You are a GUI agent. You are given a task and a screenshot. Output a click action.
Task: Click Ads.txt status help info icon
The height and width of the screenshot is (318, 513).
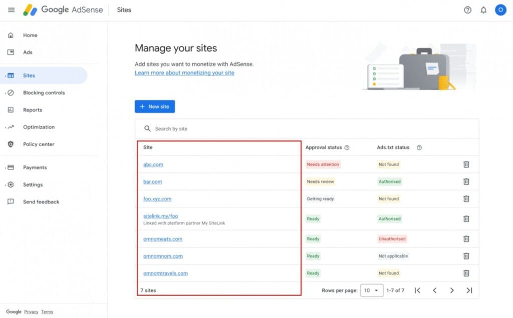click(x=419, y=148)
